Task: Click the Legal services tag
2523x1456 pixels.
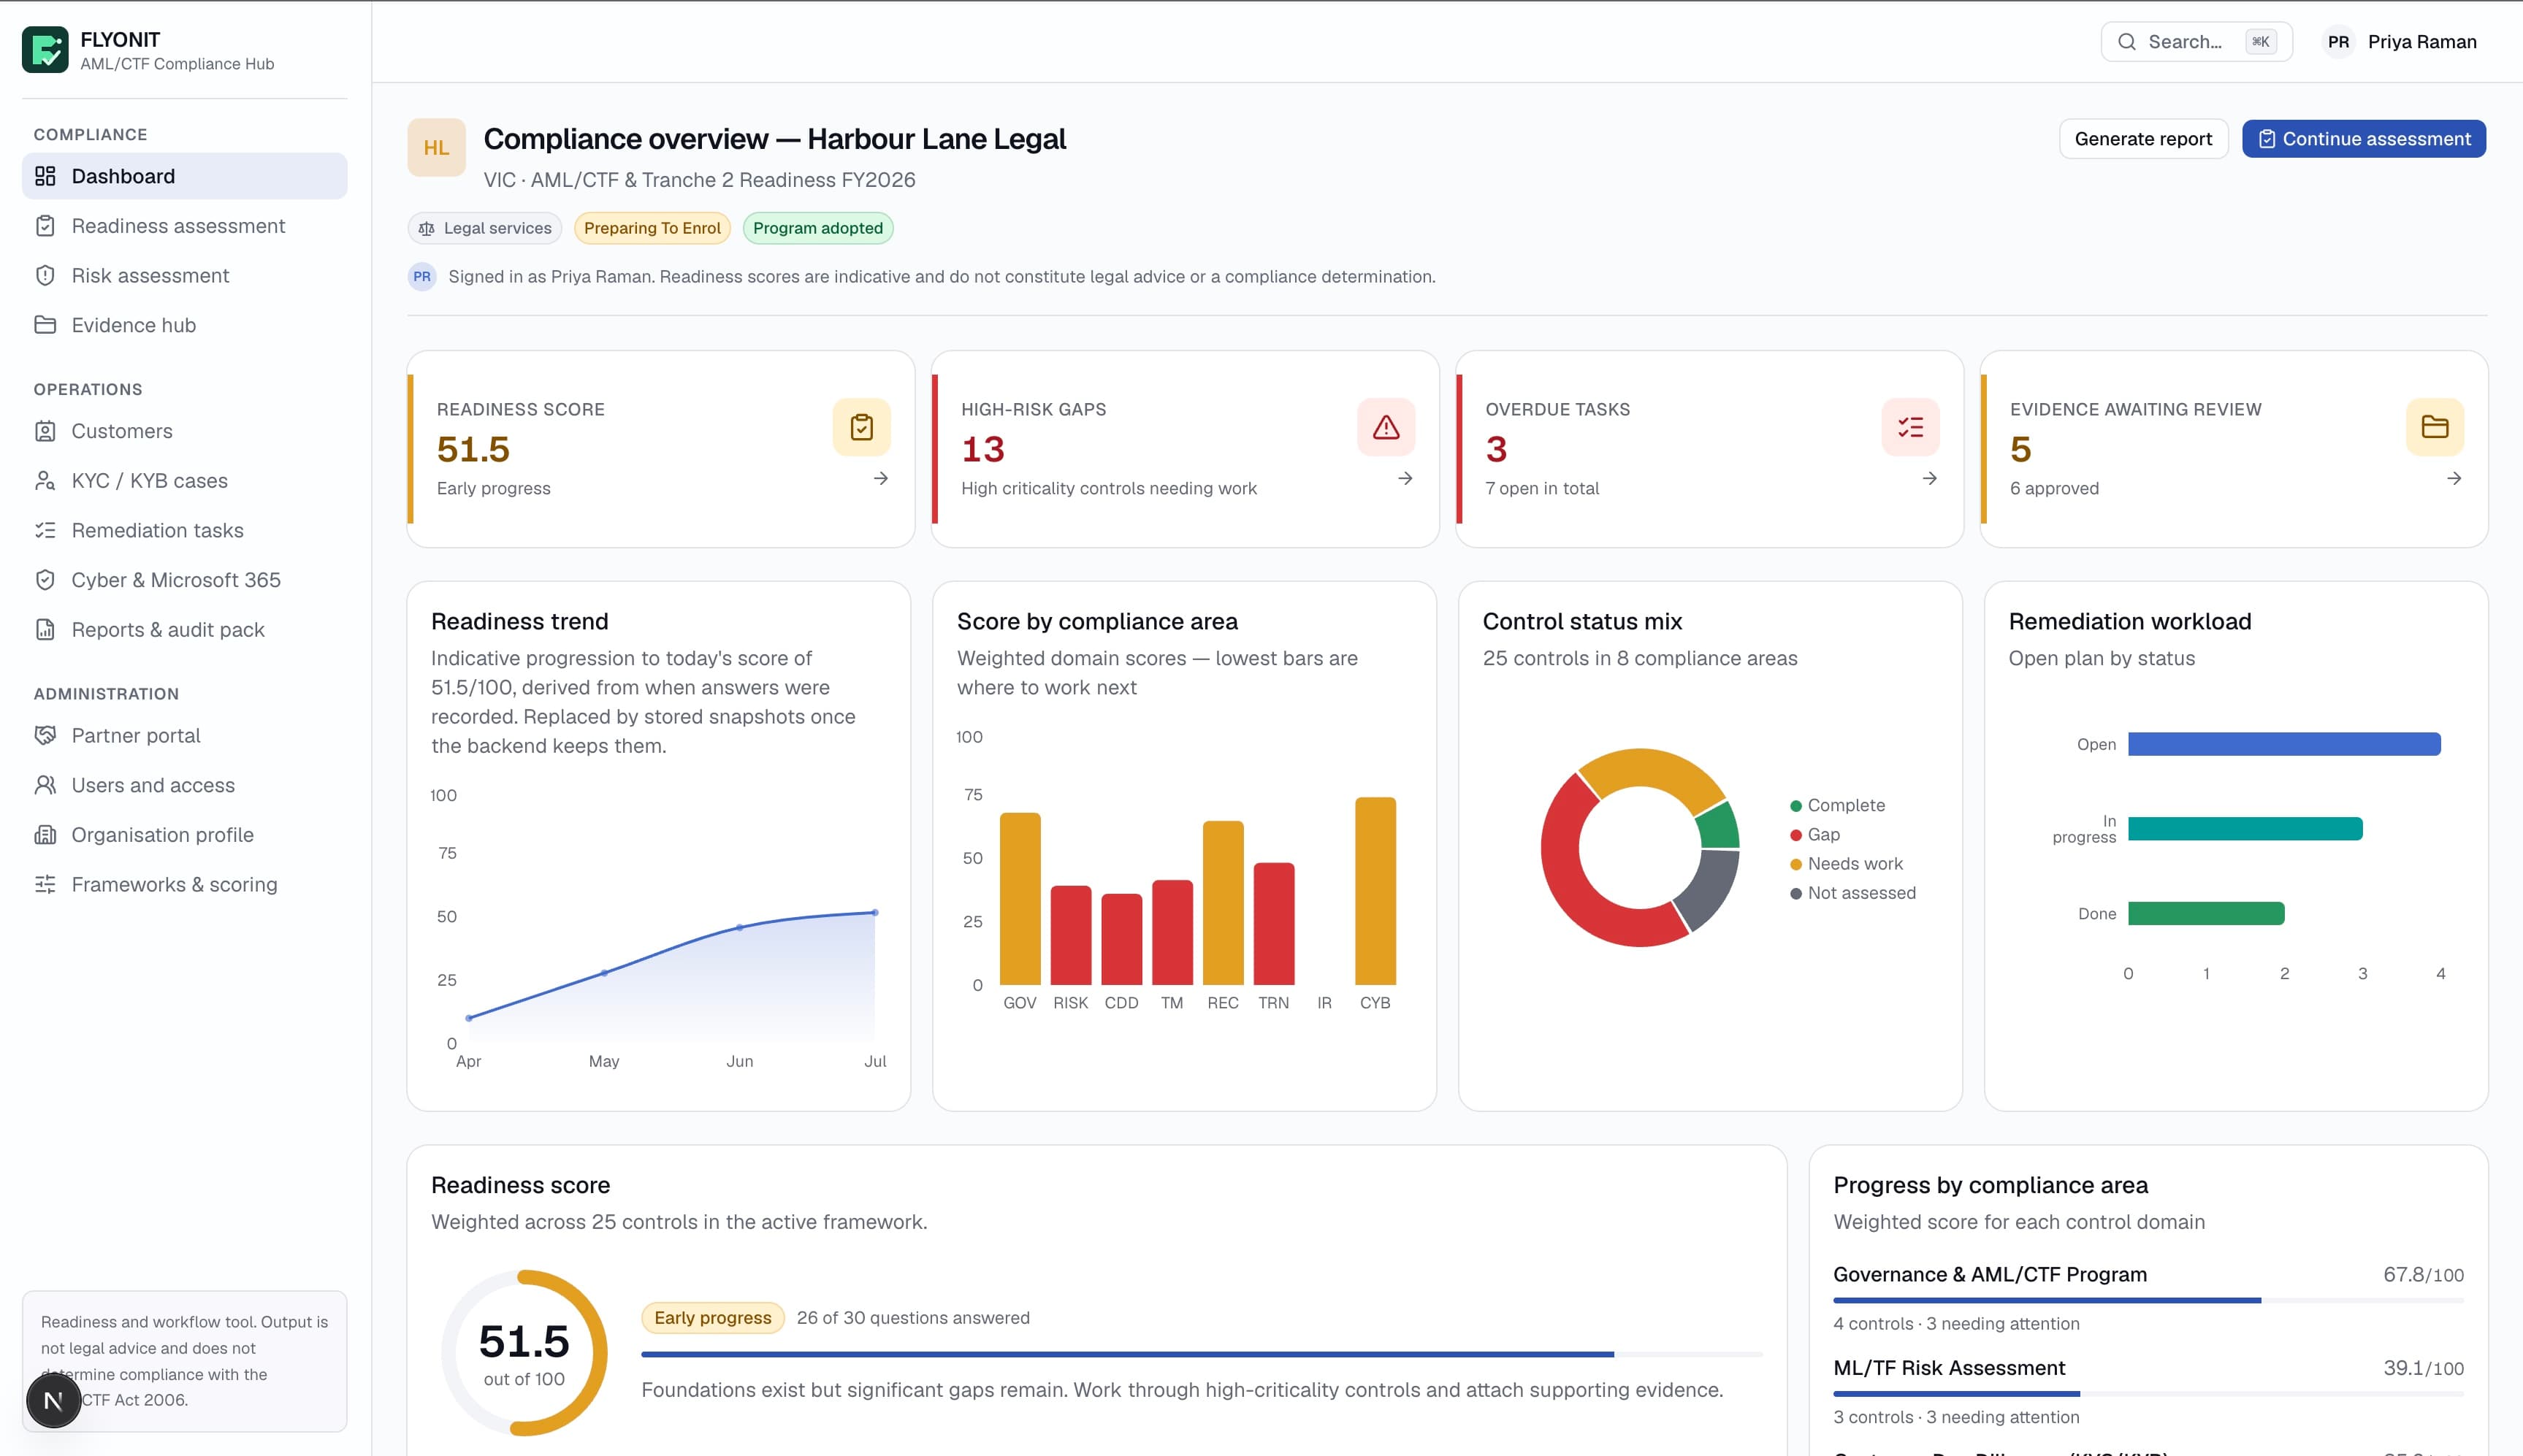Action: coord(485,228)
